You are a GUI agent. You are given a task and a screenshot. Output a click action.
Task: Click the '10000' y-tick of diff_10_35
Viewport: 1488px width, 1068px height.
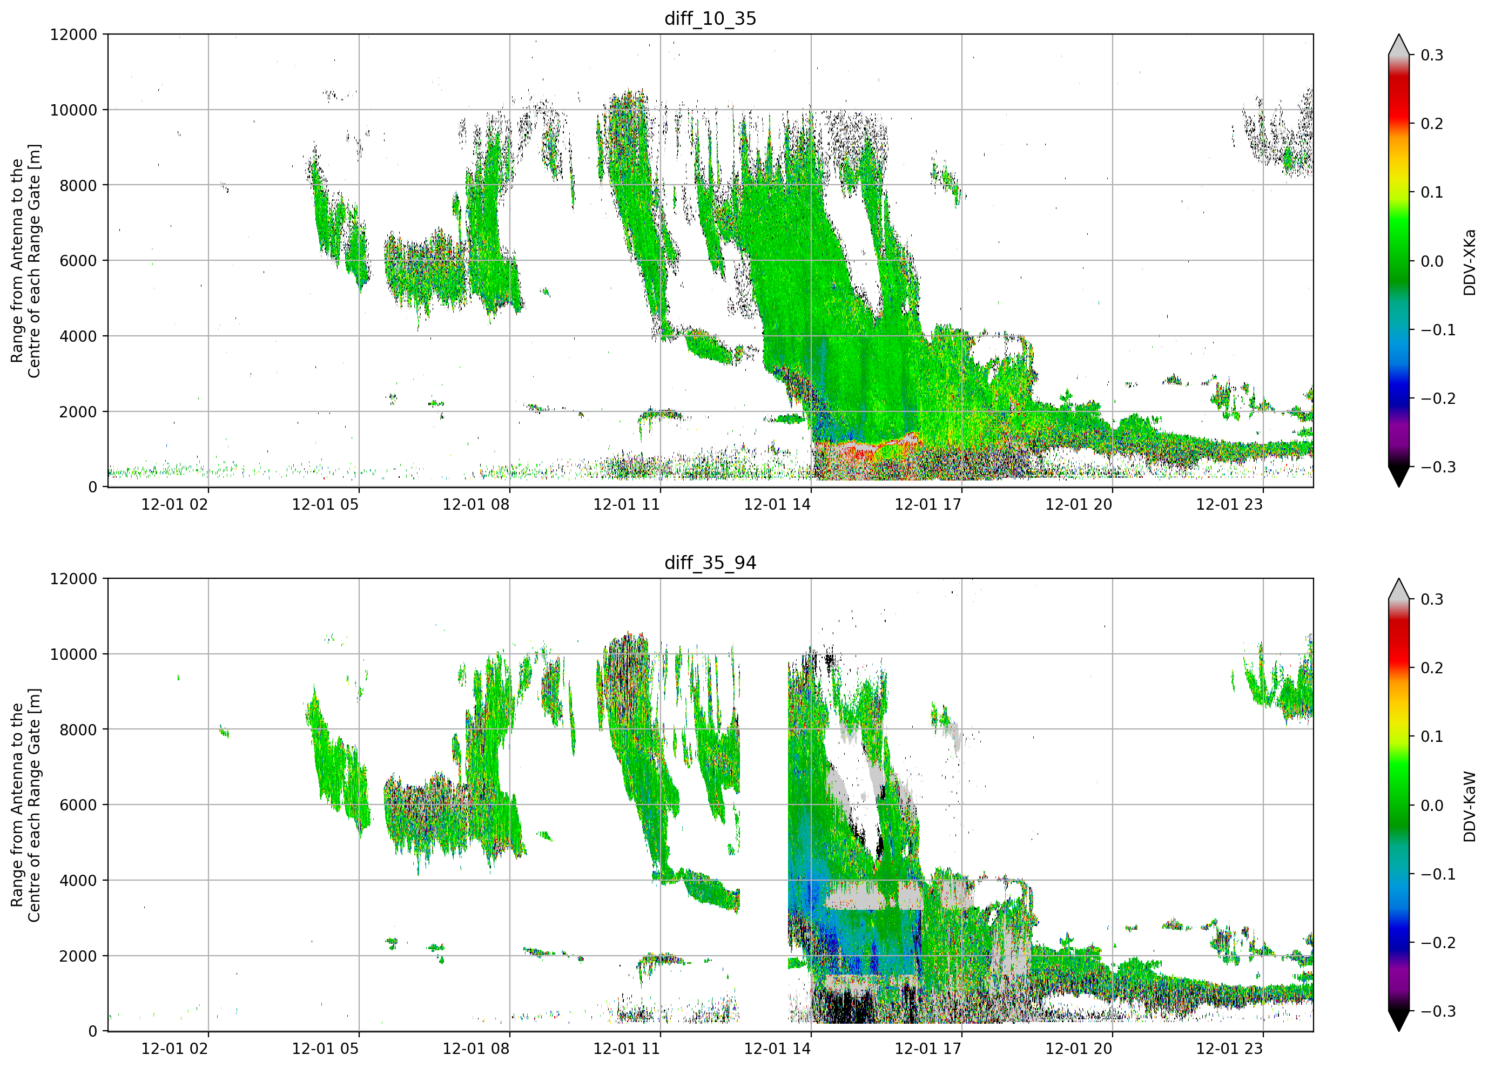click(73, 110)
